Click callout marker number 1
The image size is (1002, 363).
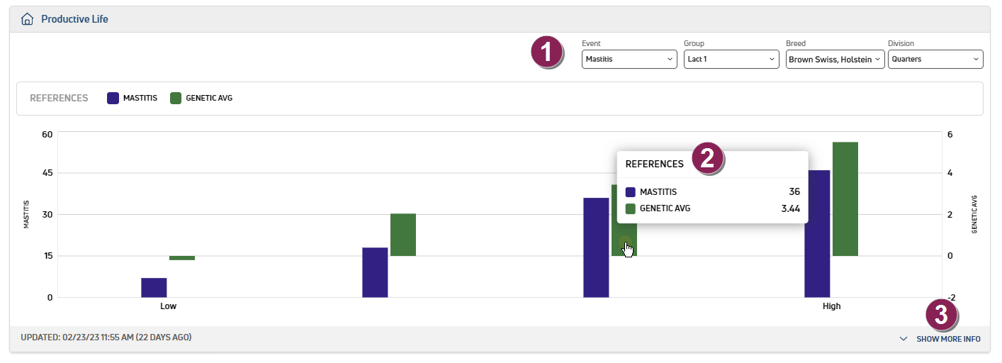click(x=547, y=52)
